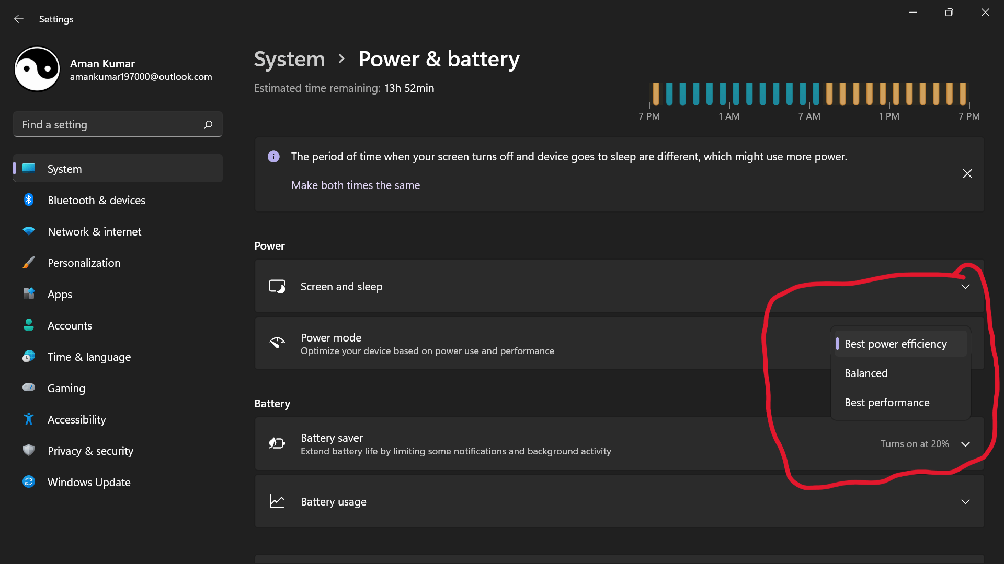Click the Accessibility figure icon
This screenshot has width=1004, height=564.
(29, 419)
